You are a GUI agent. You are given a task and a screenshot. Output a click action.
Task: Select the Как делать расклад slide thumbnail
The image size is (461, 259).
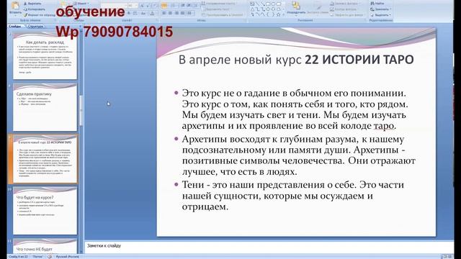click(x=45, y=56)
